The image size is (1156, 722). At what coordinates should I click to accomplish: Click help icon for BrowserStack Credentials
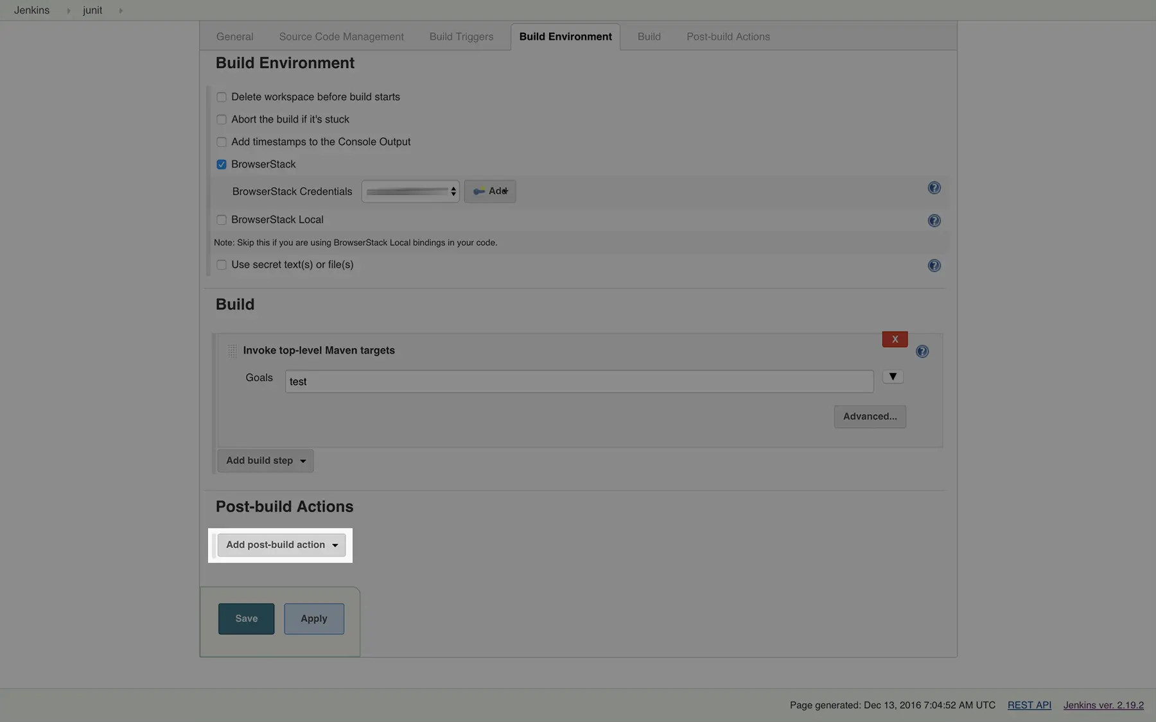(x=934, y=188)
